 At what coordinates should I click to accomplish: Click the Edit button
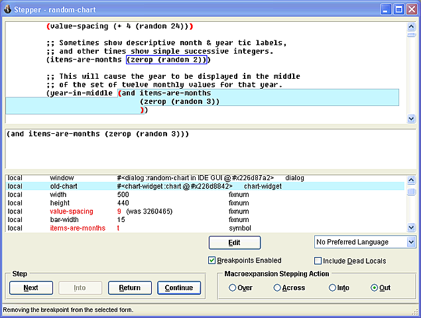click(235, 242)
